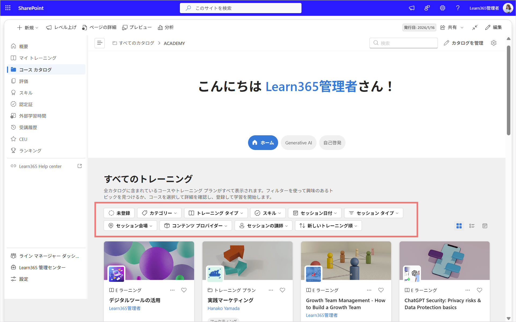This screenshot has height=322, width=516.
Task: Open CEU in sidebar
Action: [x=46, y=139]
